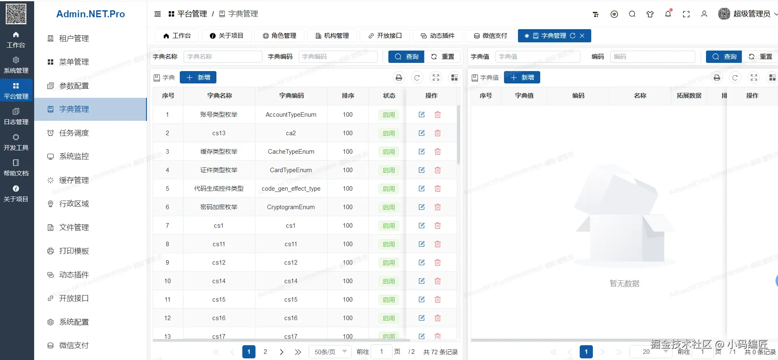This screenshot has width=778, height=360.
Task: Switch to the 角色管理 tab
Action: (279, 36)
